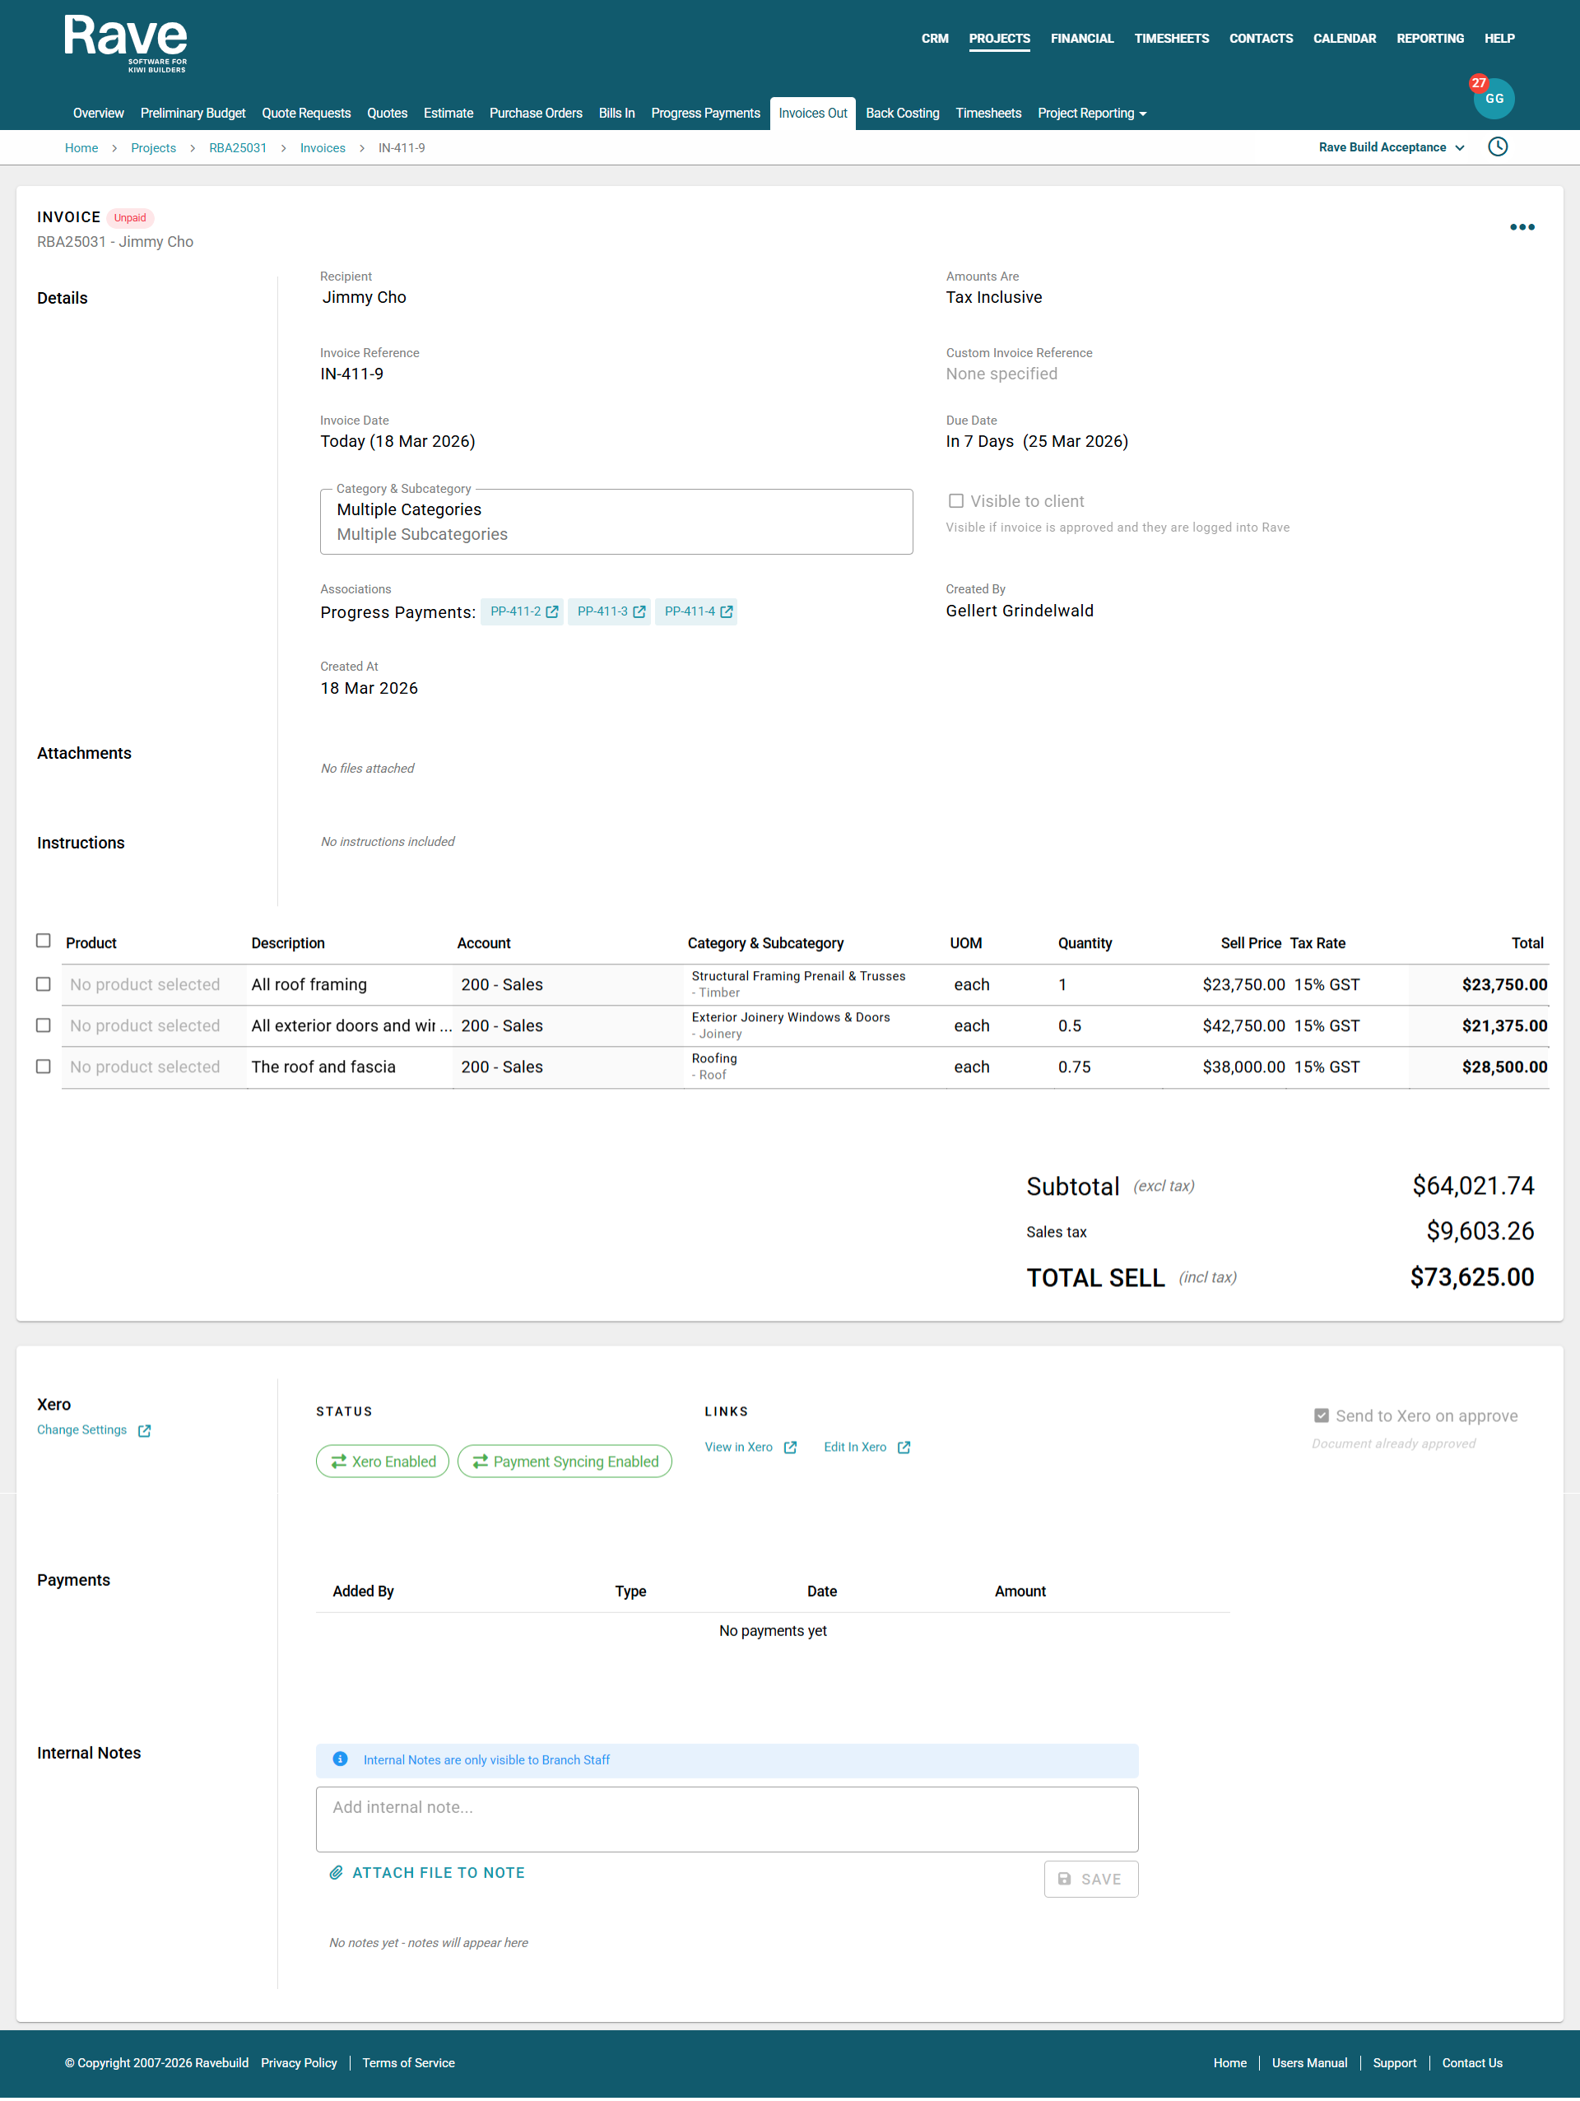
Task: Expand the Project Reporting dropdown
Action: click(x=1091, y=113)
